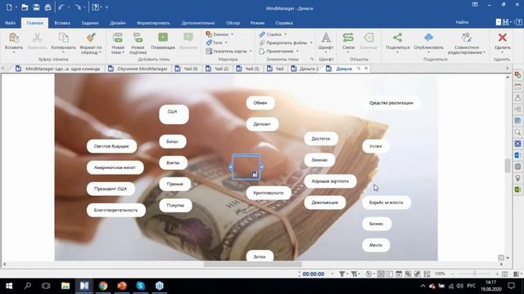
Task: Click the Совместное редактирование icon
Action: [467, 38]
